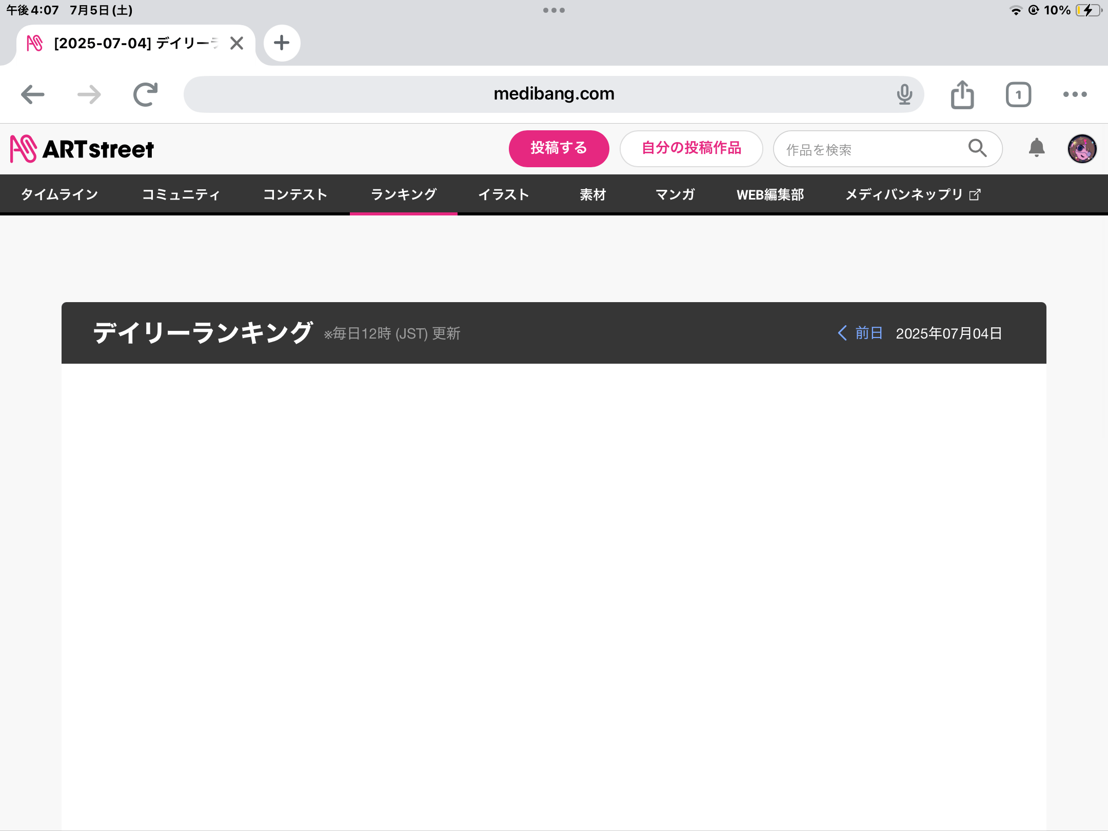Click the 投稿する button
Screen dimensions: 1108x831
pos(559,148)
